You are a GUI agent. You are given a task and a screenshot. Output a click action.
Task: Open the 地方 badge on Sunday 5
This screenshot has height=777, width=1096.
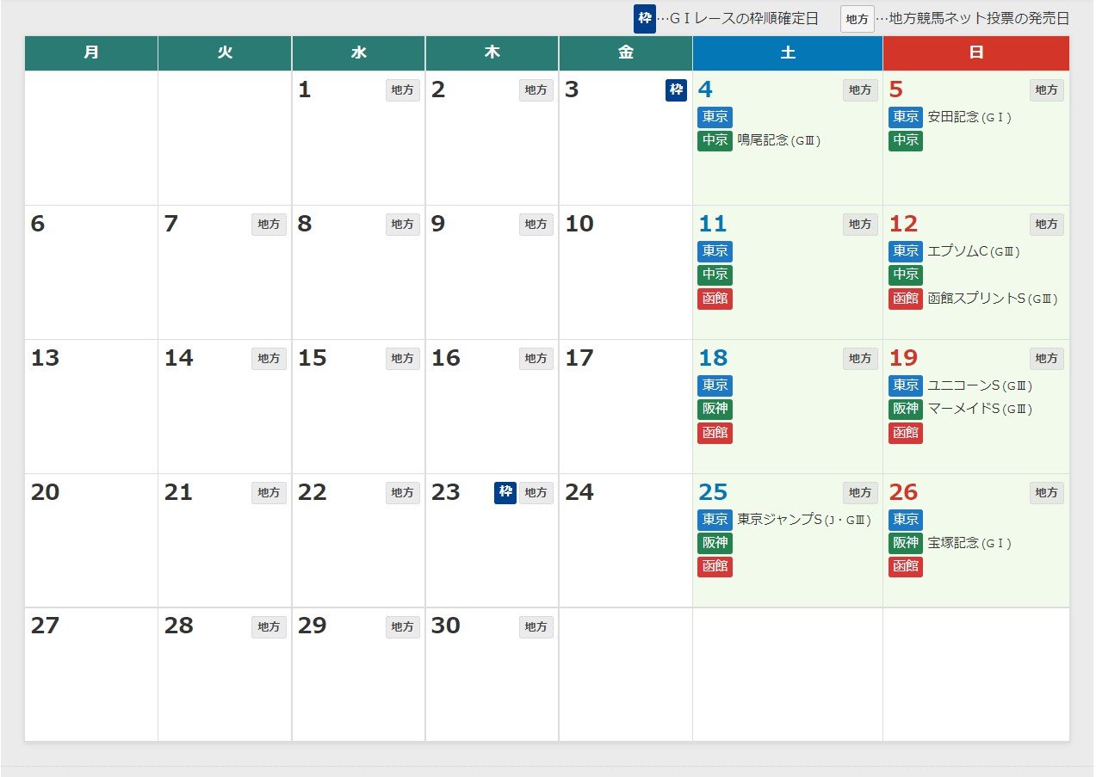click(1047, 90)
